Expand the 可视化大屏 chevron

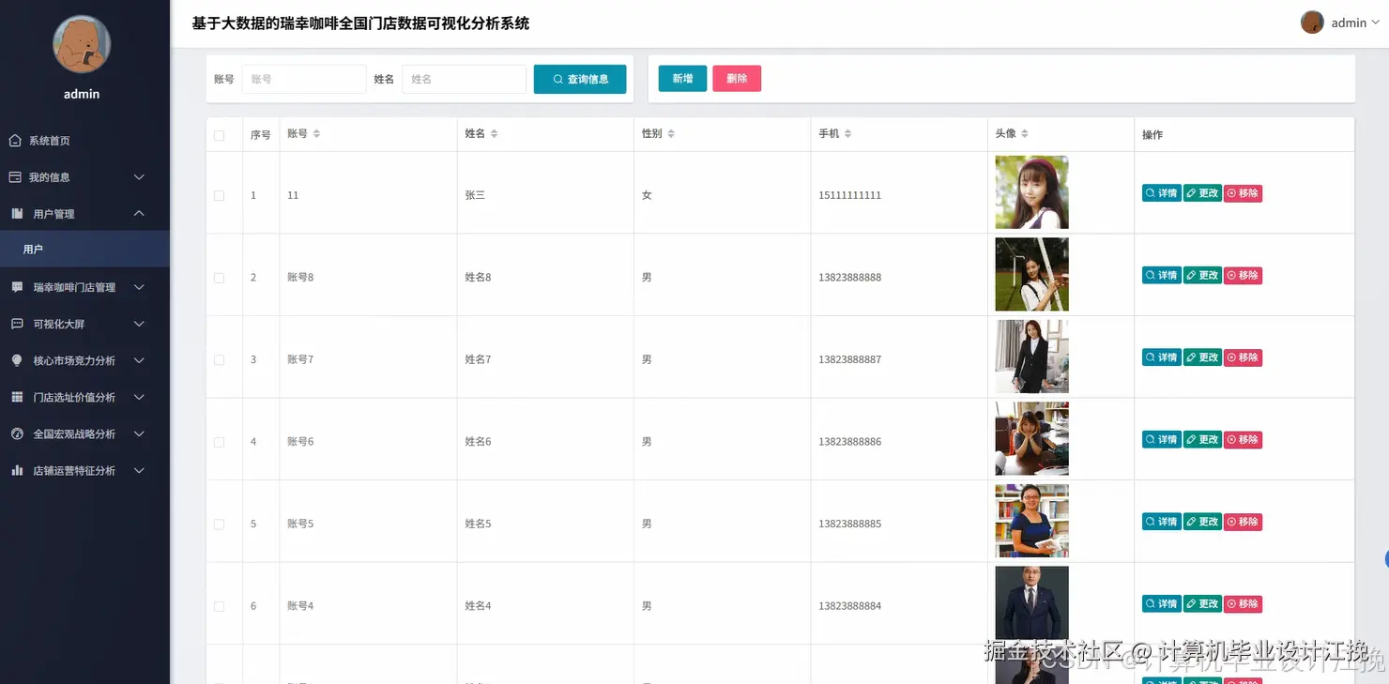point(139,324)
